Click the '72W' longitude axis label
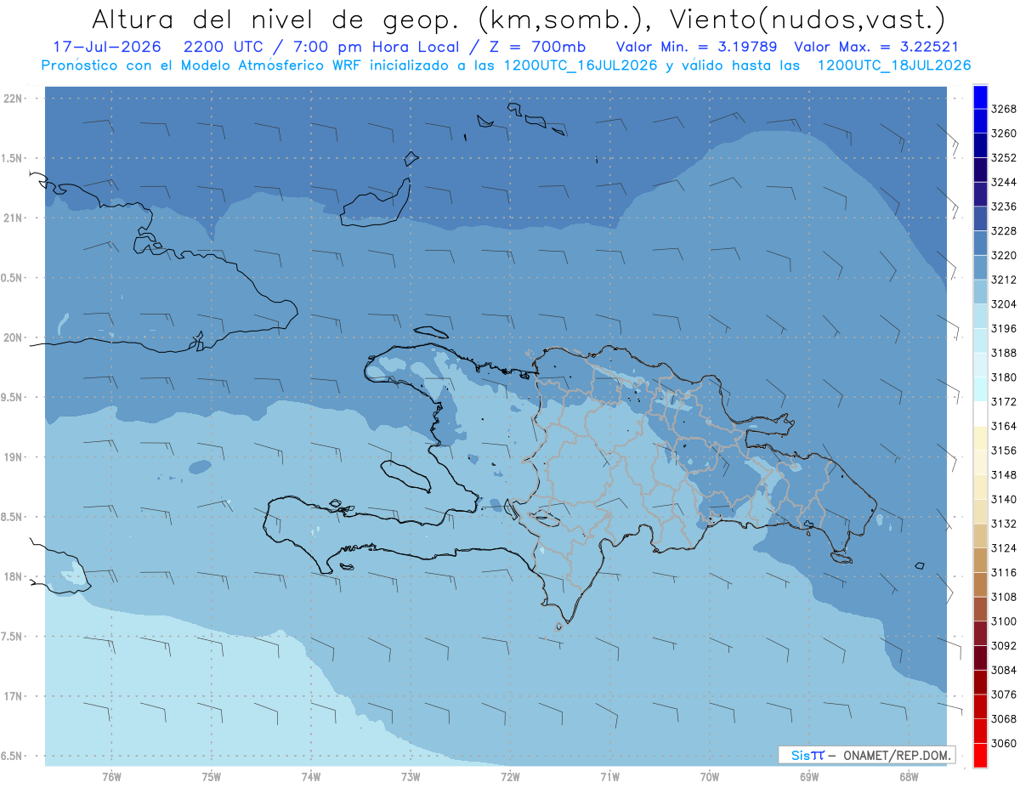This screenshot has height=788, width=1020. (x=510, y=777)
